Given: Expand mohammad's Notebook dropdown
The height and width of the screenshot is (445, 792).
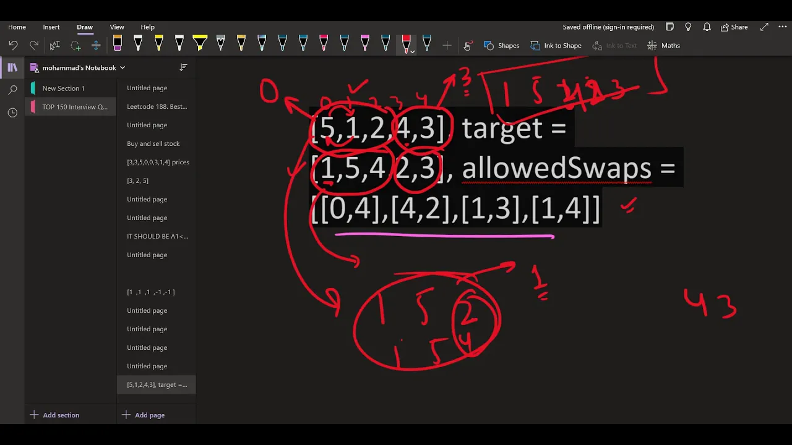Looking at the screenshot, I should click(123, 67).
